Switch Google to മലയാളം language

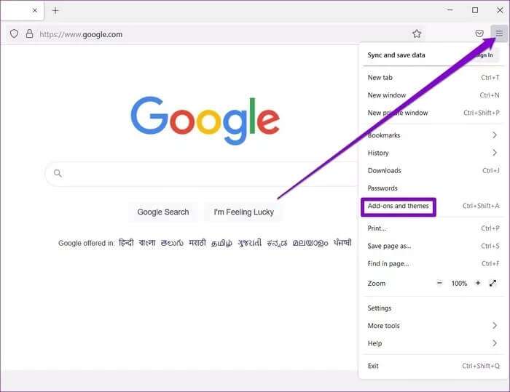(x=310, y=243)
